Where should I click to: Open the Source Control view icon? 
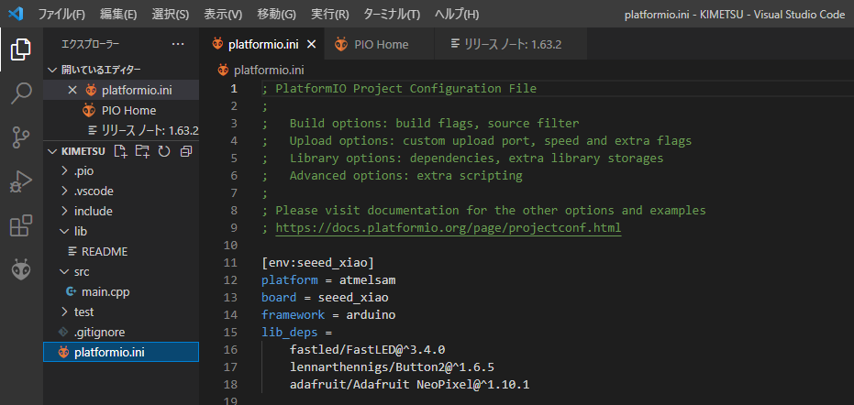coord(21,137)
